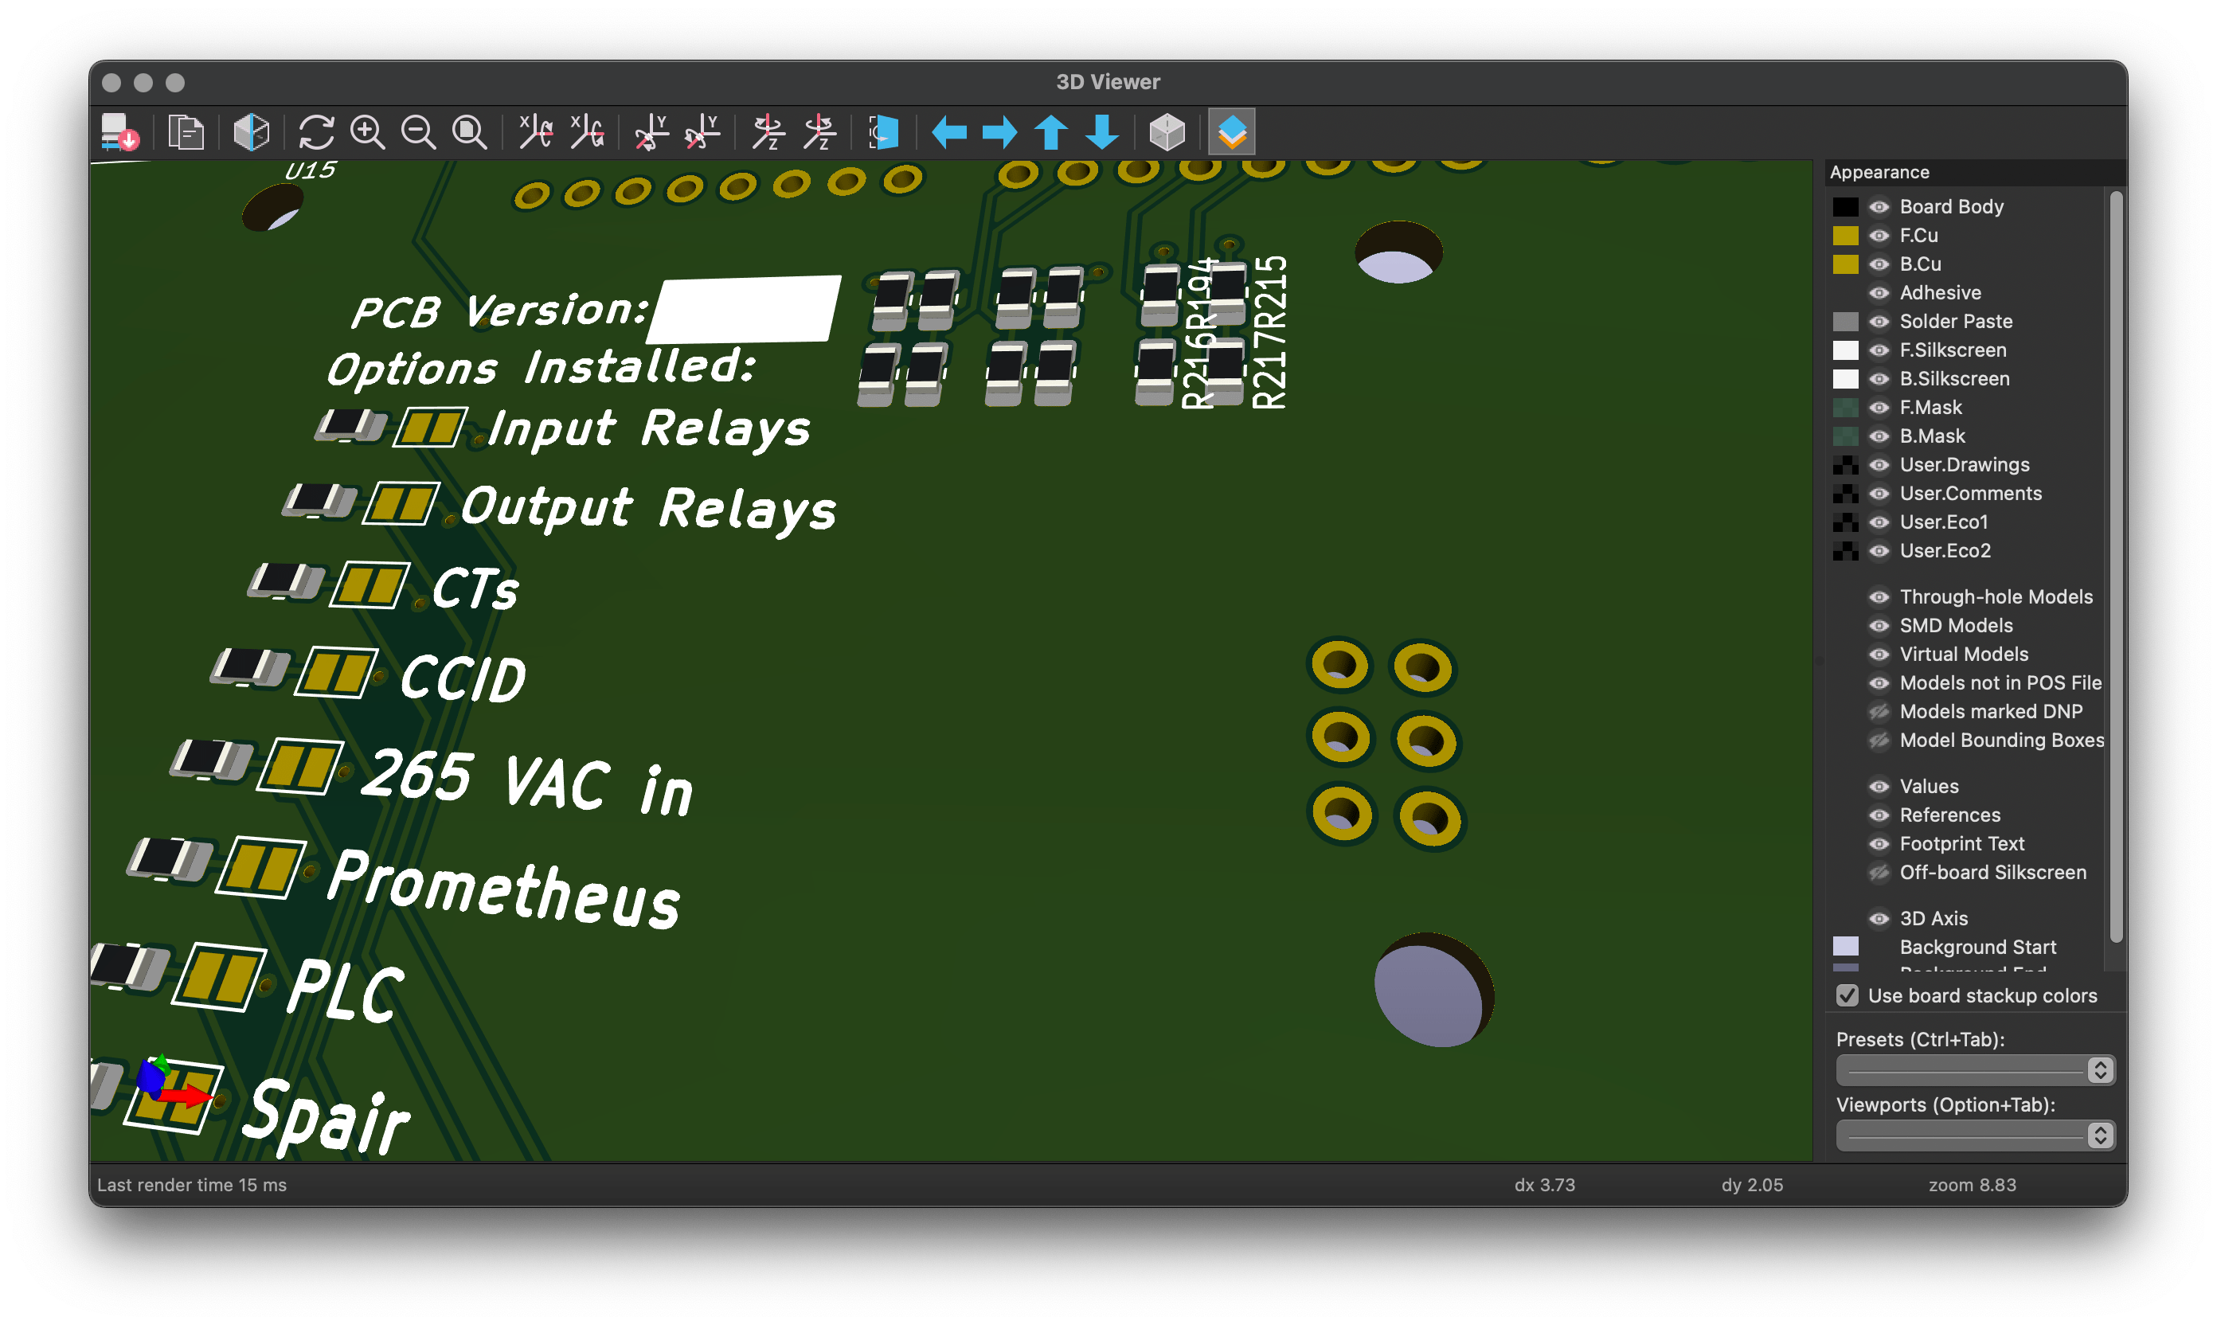Show Models marked DNP
This screenshot has height=1325, width=2217.
(x=1879, y=712)
